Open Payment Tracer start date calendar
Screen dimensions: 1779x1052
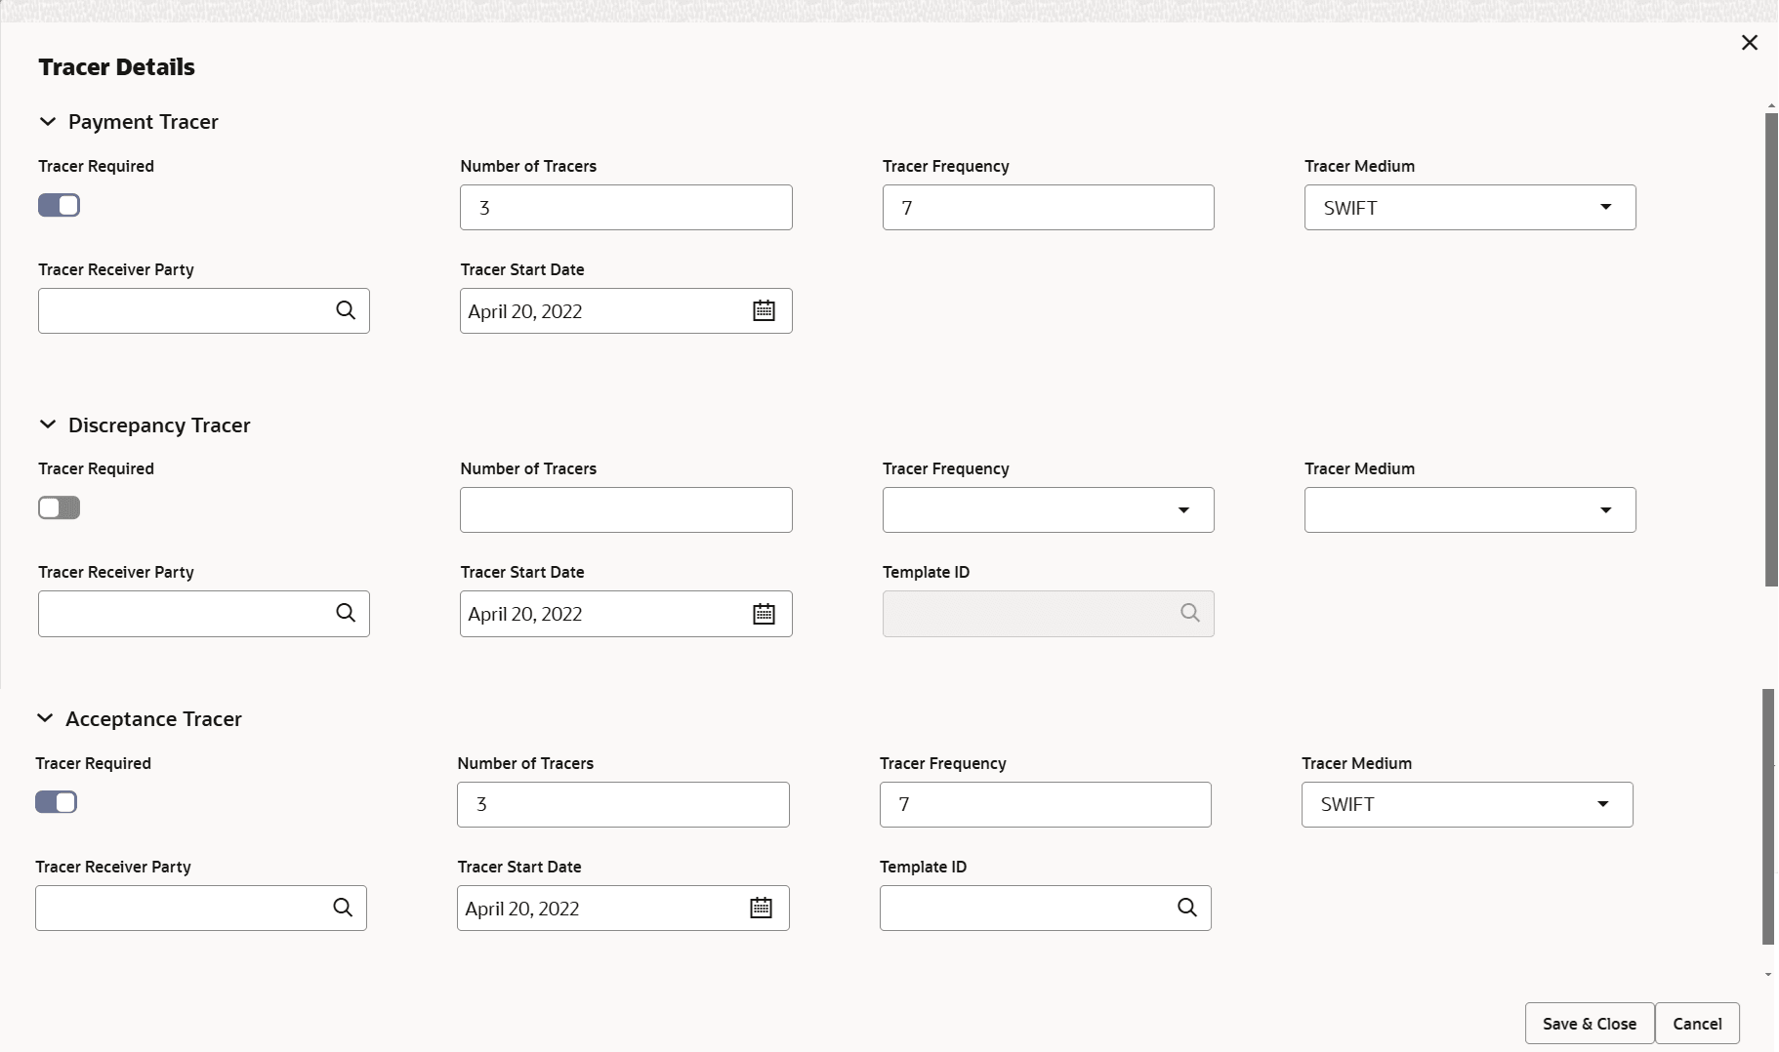pos(764,310)
